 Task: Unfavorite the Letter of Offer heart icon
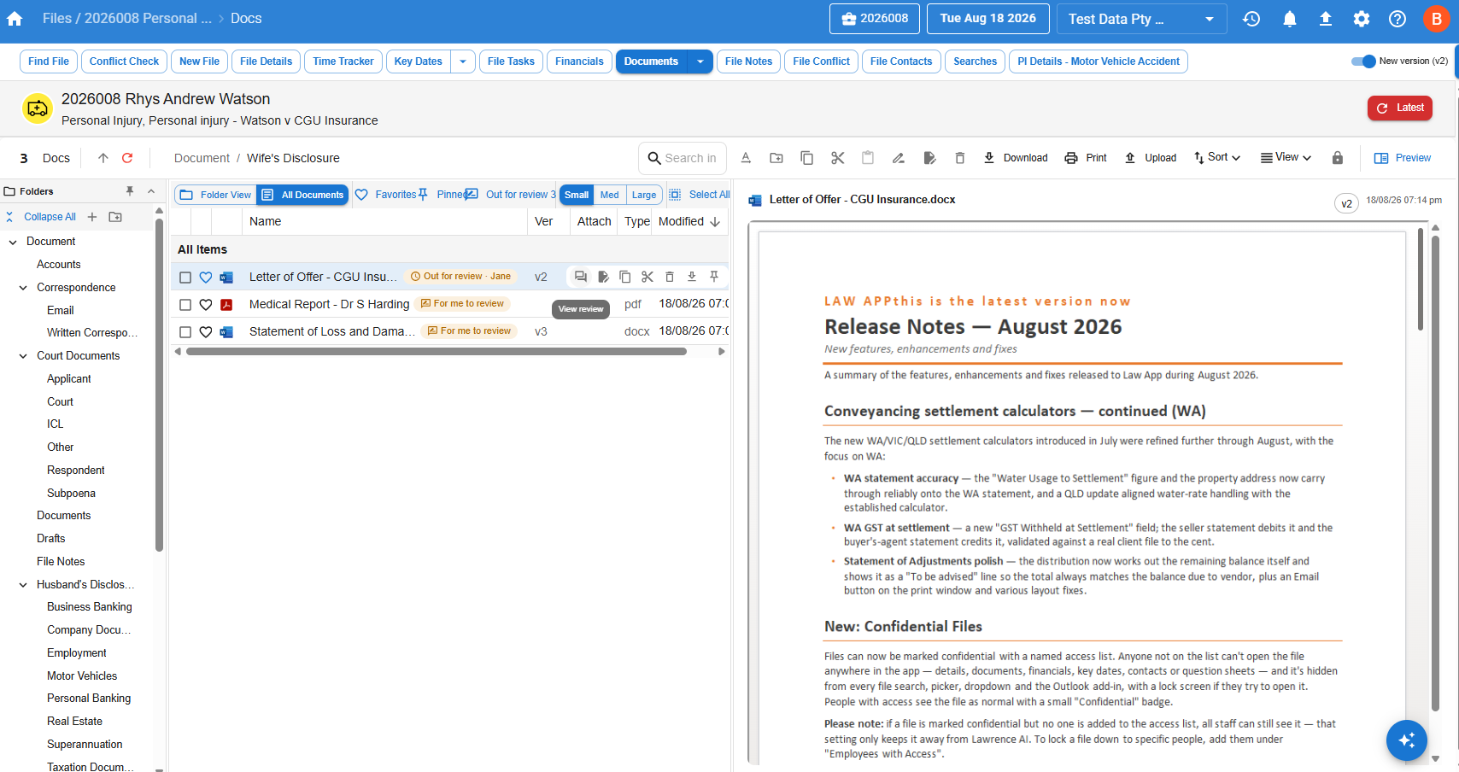[206, 278]
